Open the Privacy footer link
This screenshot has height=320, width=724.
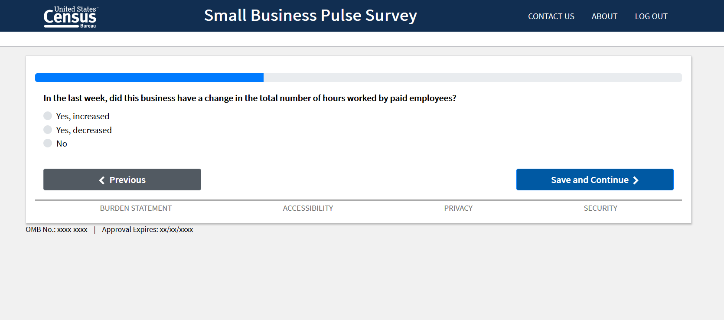(458, 208)
